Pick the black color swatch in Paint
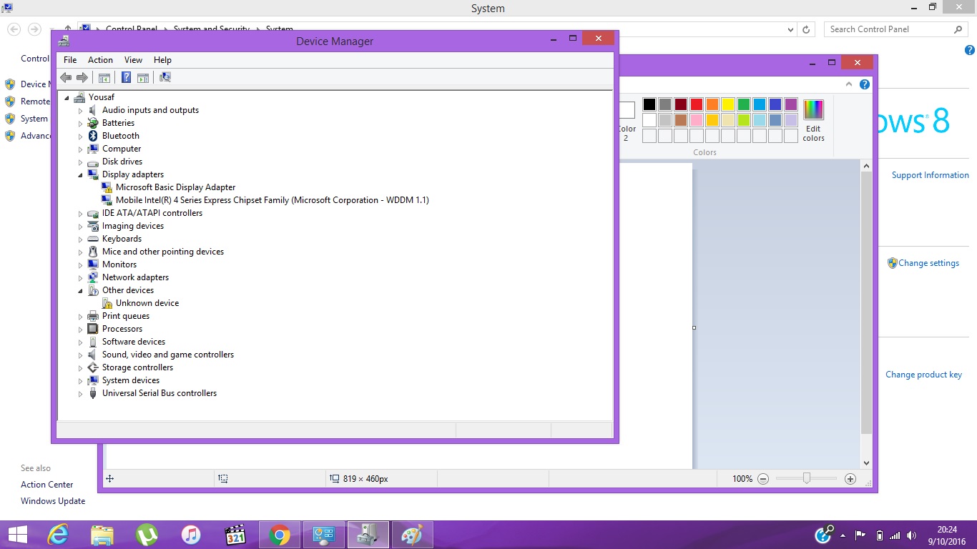Viewport: 977px width, 549px height. 649,104
